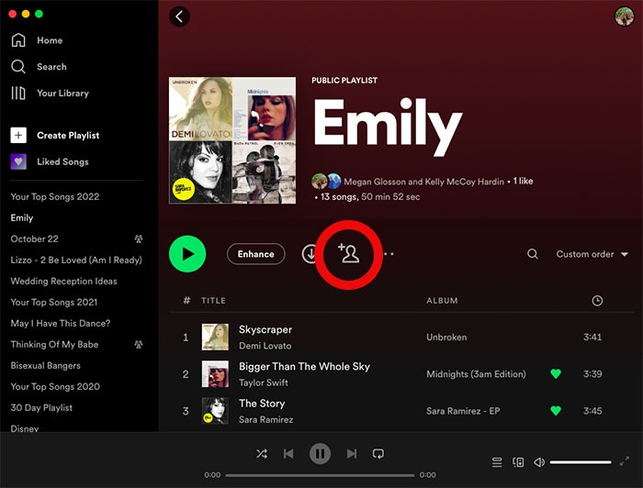Select the Emily playlist in sidebar
The image size is (643, 488).
pos(22,217)
